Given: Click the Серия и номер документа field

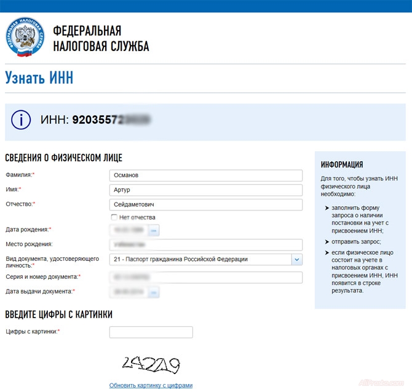Looking at the screenshot, I should (x=205, y=278).
